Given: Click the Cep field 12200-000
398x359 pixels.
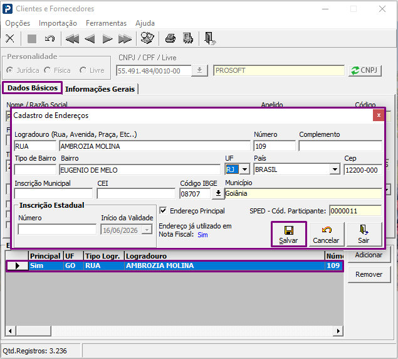Looking at the screenshot, I should tap(363, 170).
